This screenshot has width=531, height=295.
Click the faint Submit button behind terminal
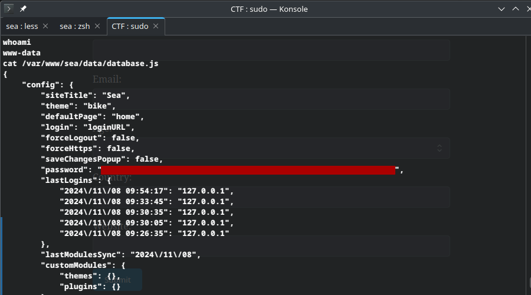117,280
